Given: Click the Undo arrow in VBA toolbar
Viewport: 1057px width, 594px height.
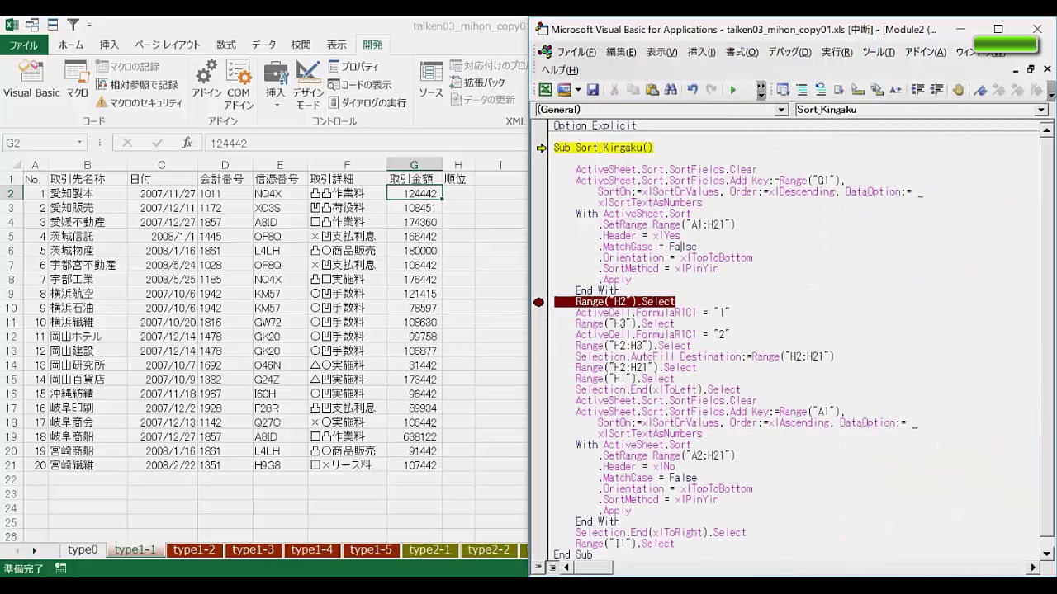Looking at the screenshot, I should point(692,90).
